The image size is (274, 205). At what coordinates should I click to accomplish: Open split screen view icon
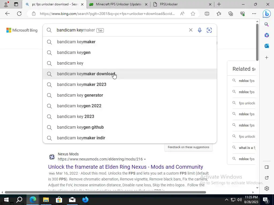(207, 14)
